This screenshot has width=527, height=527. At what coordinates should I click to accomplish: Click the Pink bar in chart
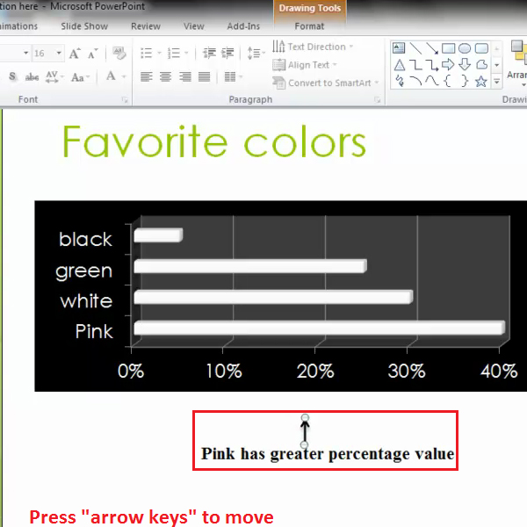(x=320, y=328)
